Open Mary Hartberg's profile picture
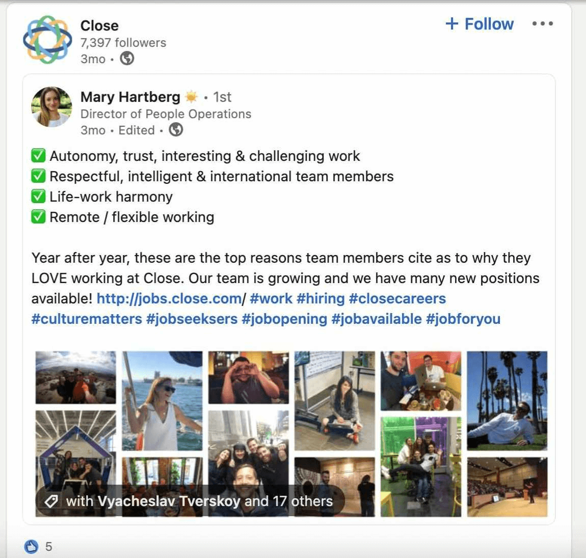The height and width of the screenshot is (558, 586). coord(51,107)
